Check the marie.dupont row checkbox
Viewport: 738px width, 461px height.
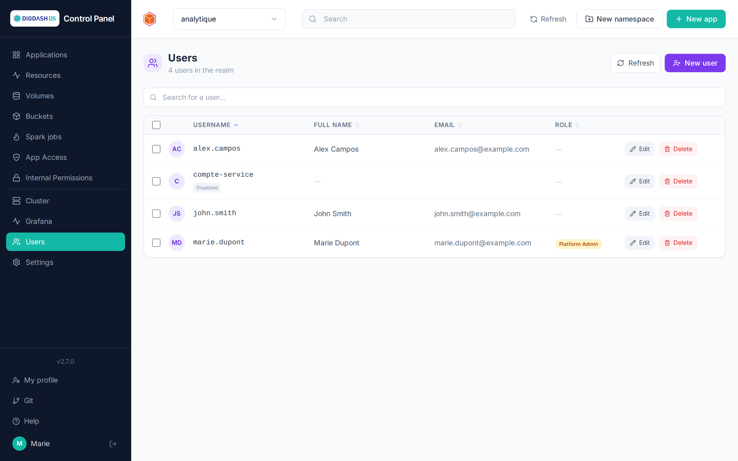click(x=157, y=243)
